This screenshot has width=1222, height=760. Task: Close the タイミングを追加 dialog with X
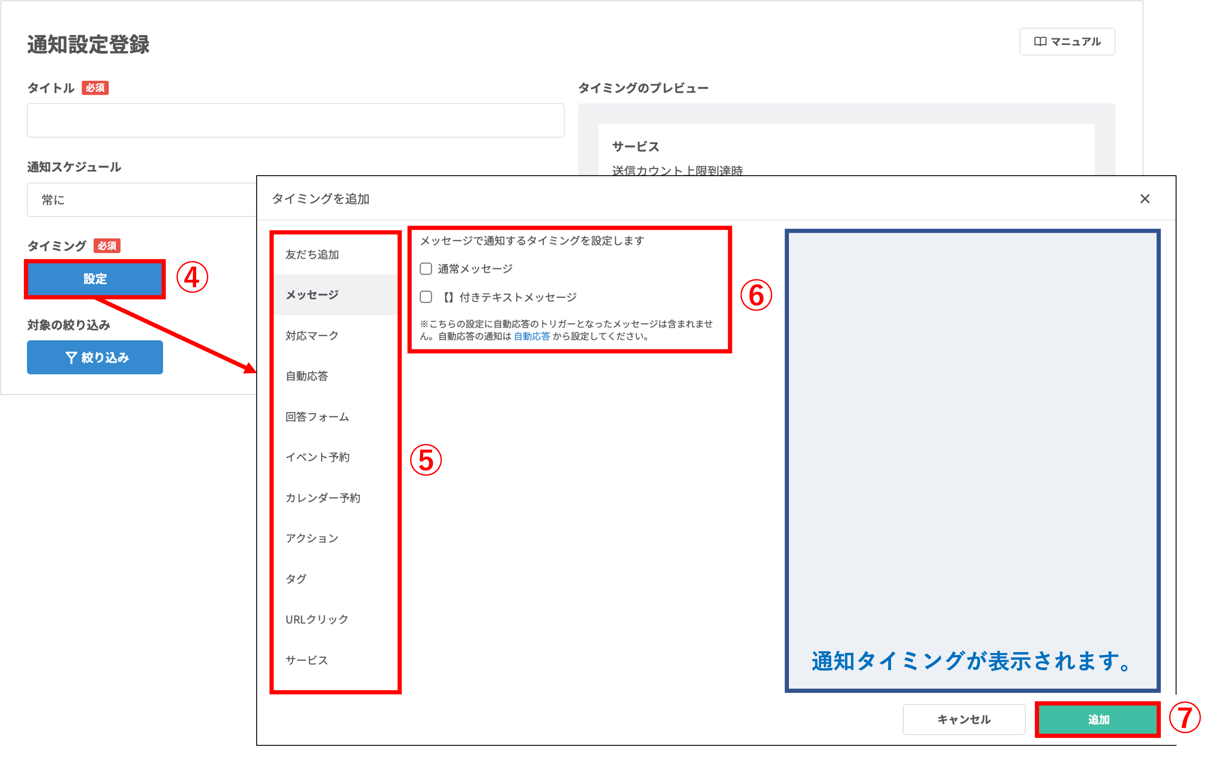pyautogui.click(x=1144, y=199)
